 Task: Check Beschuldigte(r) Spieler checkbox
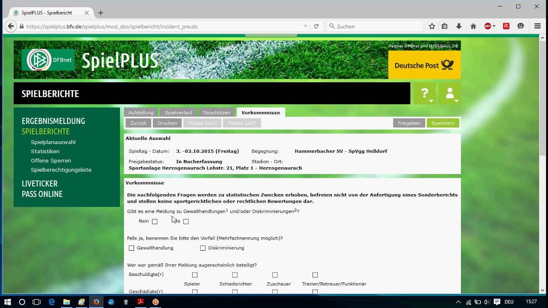pos(195,275)
